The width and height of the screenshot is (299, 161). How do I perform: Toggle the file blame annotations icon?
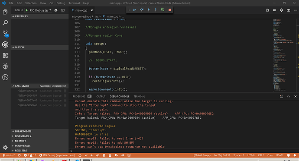(x=274, y=10)
